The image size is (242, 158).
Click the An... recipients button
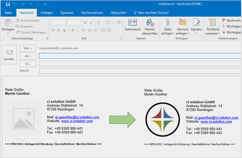click(28, 56)
